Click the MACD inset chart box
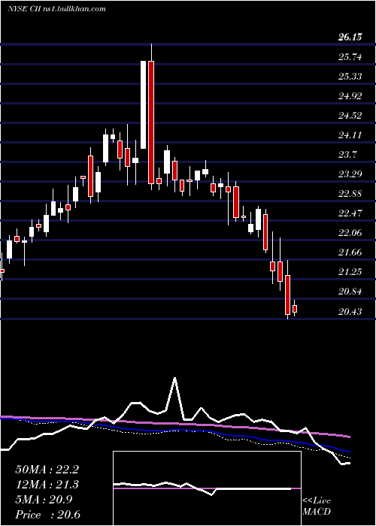Screen dimensions: 376x526 coord(207,488)
